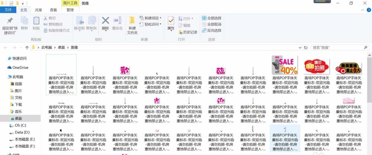The width and height of the screenshot is (372, 155).
Task: Open the address bar history dropdown
Action: (x=300, y=47)
